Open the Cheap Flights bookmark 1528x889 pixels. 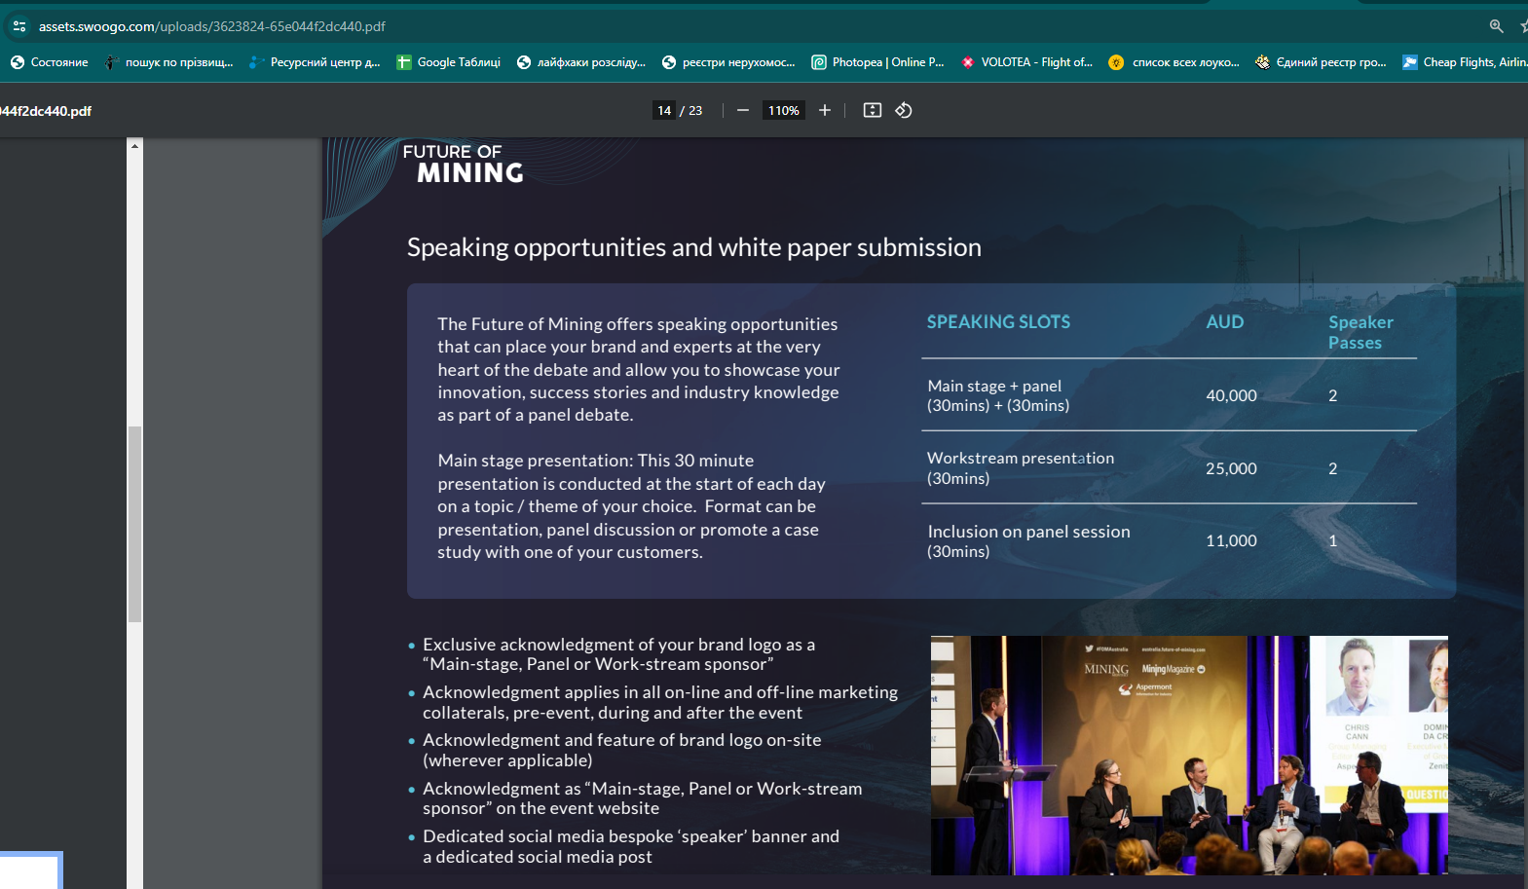(x=1465, y=62)
